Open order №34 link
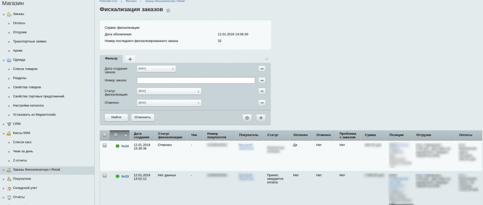This screenshot has height=205, width=483. point(125,146)
